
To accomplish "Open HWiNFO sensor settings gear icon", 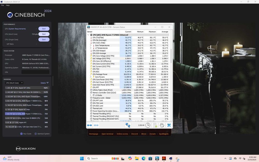I will 162,125.
